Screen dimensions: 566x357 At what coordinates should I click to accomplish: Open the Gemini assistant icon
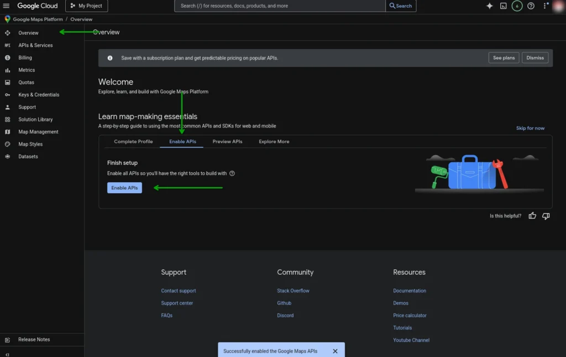(489, 6)
